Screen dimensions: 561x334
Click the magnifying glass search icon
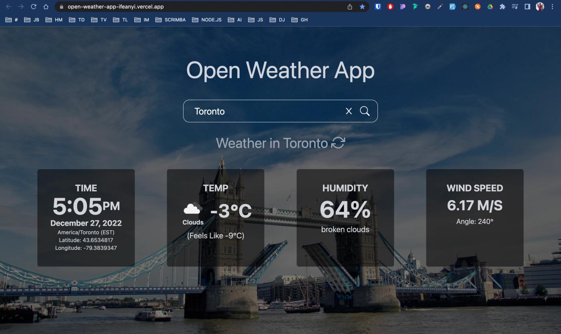point(365,111)
